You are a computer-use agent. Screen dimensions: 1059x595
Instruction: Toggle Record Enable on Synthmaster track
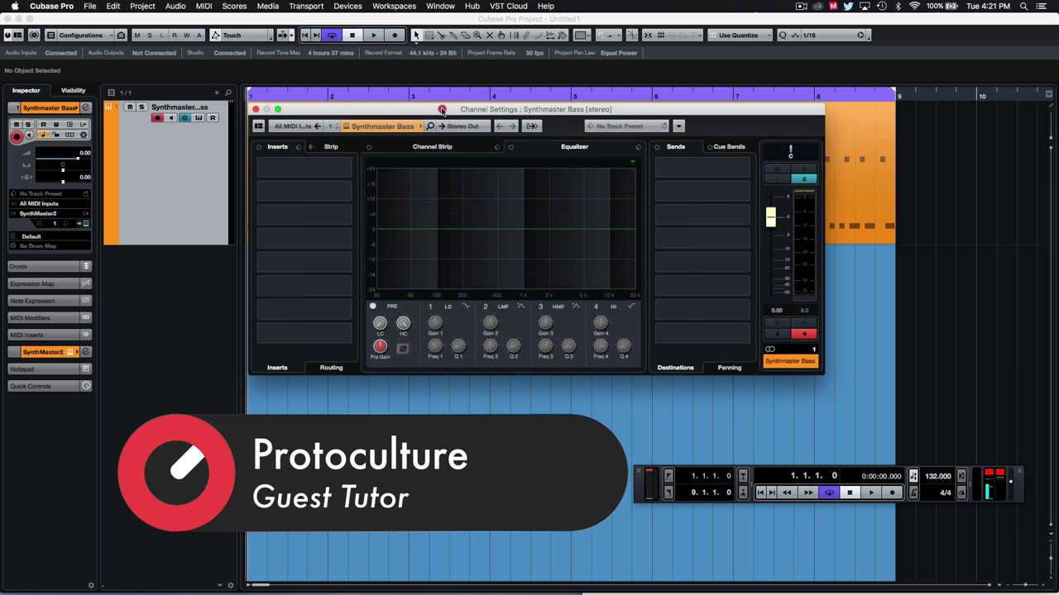[157, 118]
